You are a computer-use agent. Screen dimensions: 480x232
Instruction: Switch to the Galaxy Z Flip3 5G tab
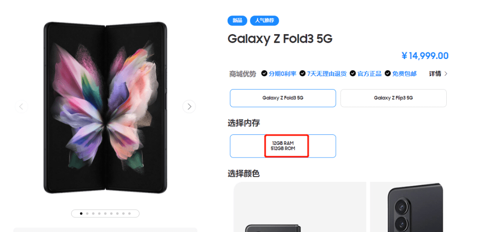point(393,98)
